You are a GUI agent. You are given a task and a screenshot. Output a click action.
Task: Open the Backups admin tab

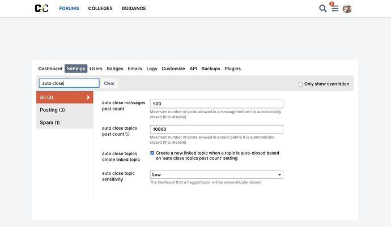pyautogui.click(x=211, y=68)
